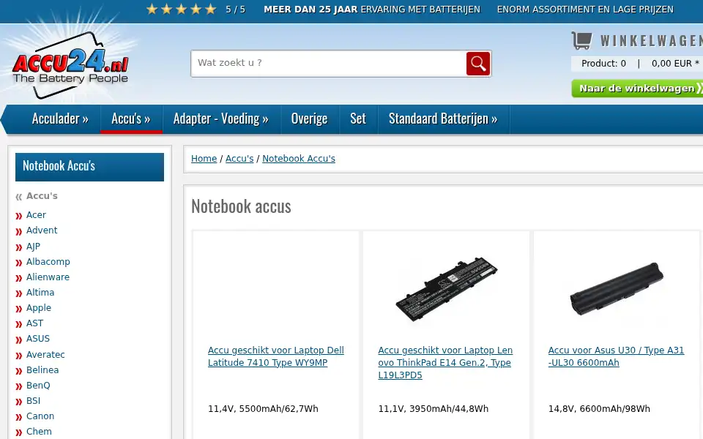The width and height of the screenshot is (703, 439).
Task: Select AJP in brand list
Action: (x=33, y=247)
